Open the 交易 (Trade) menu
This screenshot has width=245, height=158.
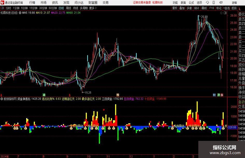[106, 3]
